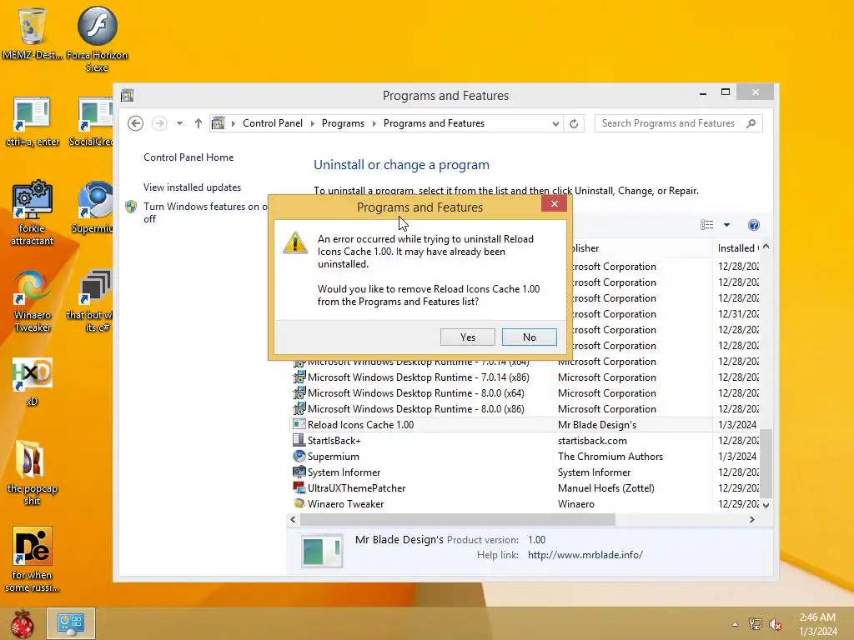Click the details pane program thumbnail
The width and height of the screenshot is (854, 640).
(x=322, y=552)
